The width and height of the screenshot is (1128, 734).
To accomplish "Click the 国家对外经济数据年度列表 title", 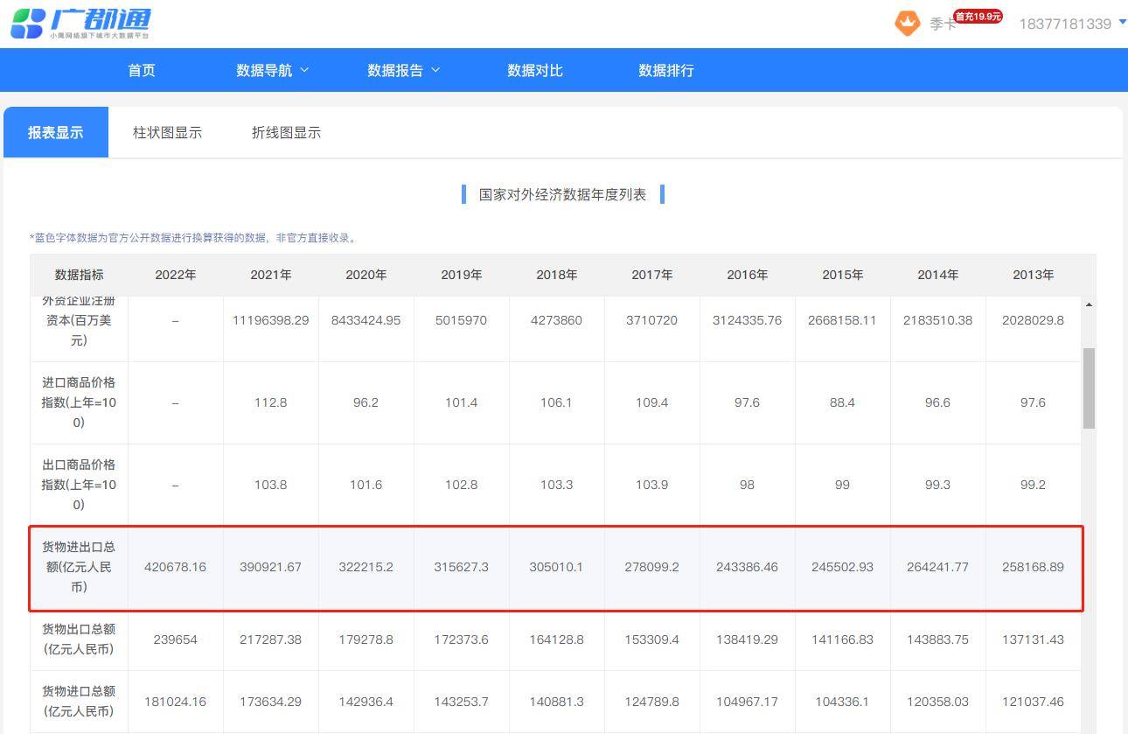I will click(x=562, y=194).
